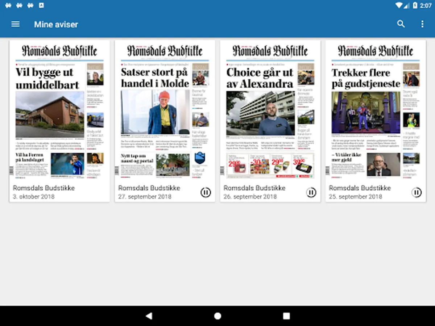Pause download of 25. september 2018 issue
Screen dimensions: 435x326
417,192
